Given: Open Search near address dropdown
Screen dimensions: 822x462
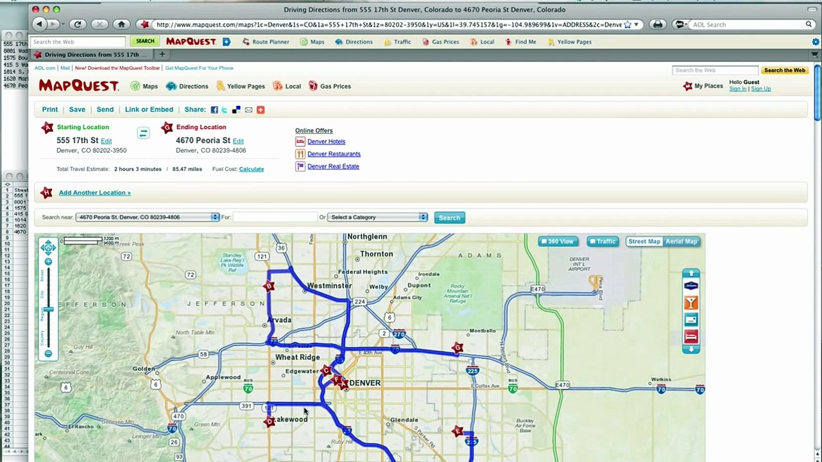Looking at the screenshot, I should coord(148,217).
